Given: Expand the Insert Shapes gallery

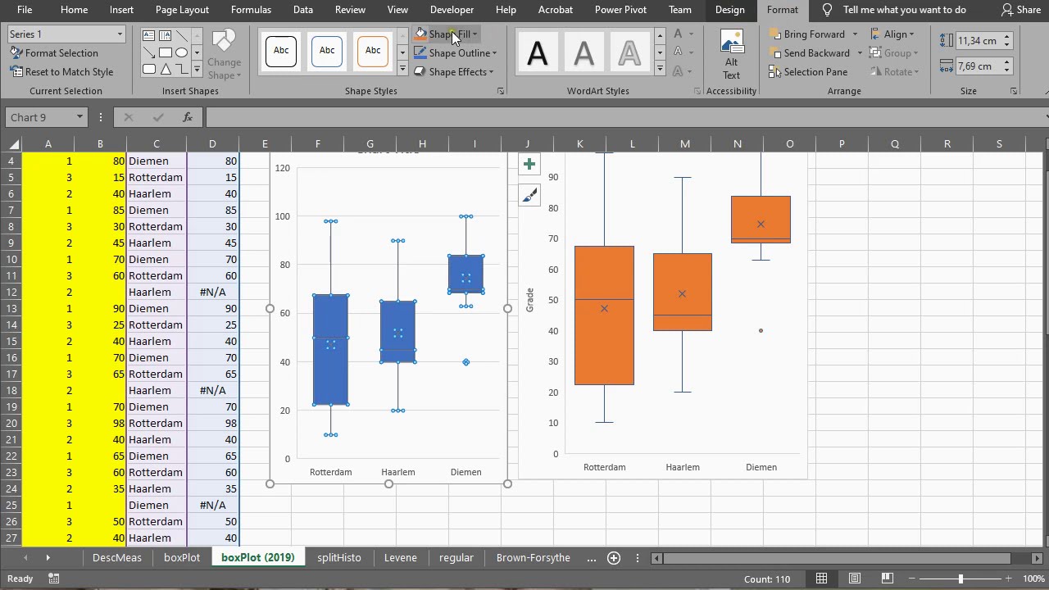Looking at the screenshot, I should coord(196,69).
